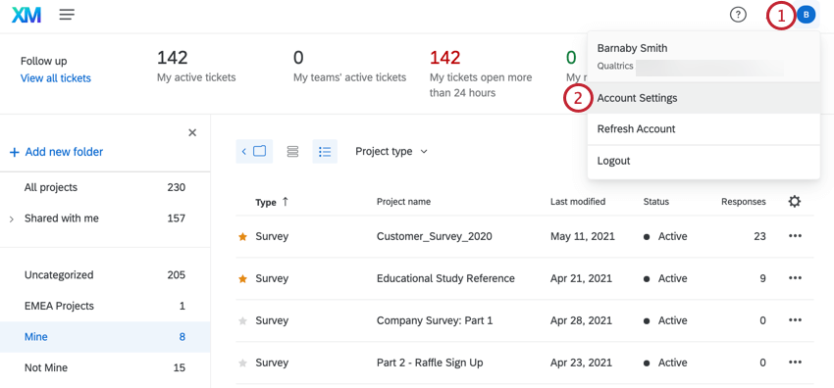834x388 pixels.
Task: Open options menu for Customer_Survey_2020
Action: pyautogui.click(x=795, y=236)
